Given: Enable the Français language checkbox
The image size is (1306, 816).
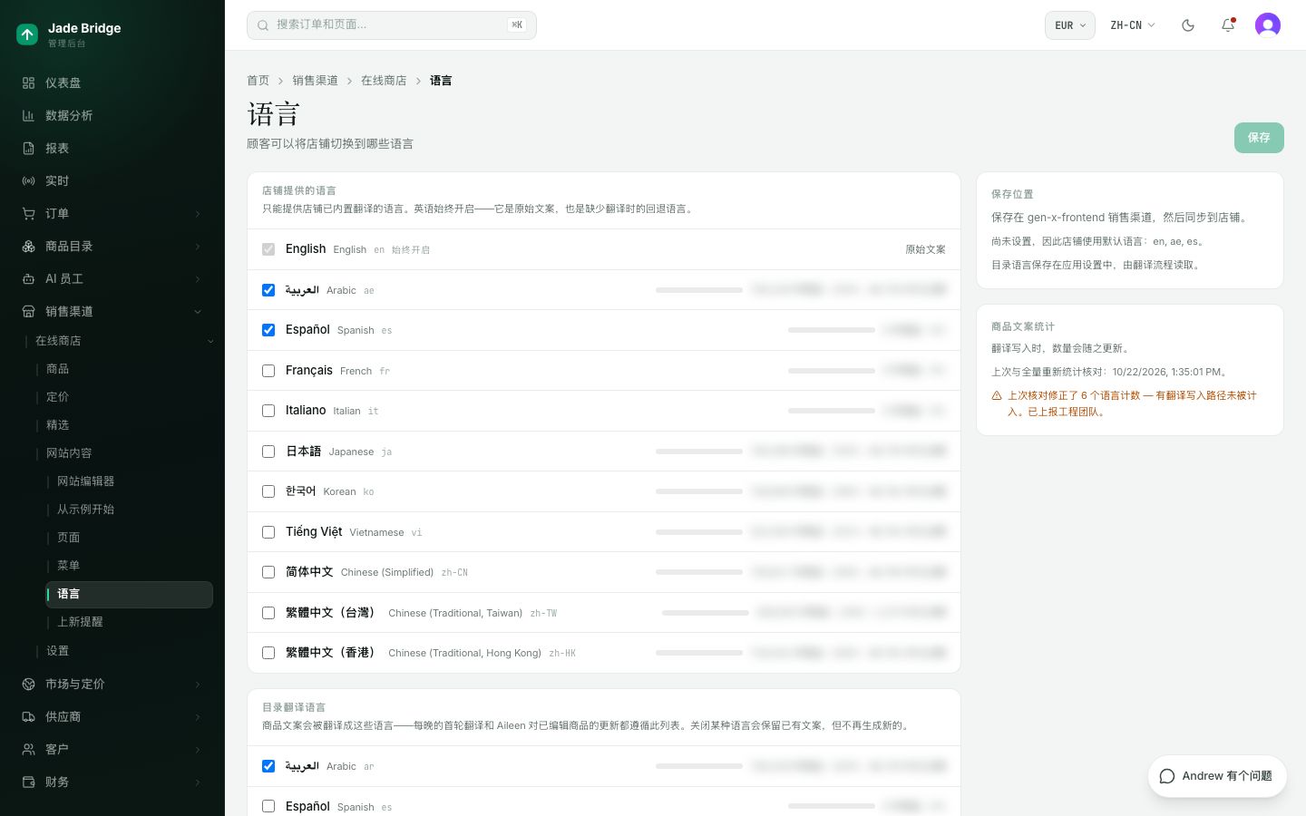Looking at the screenshot, I should 268,371.
